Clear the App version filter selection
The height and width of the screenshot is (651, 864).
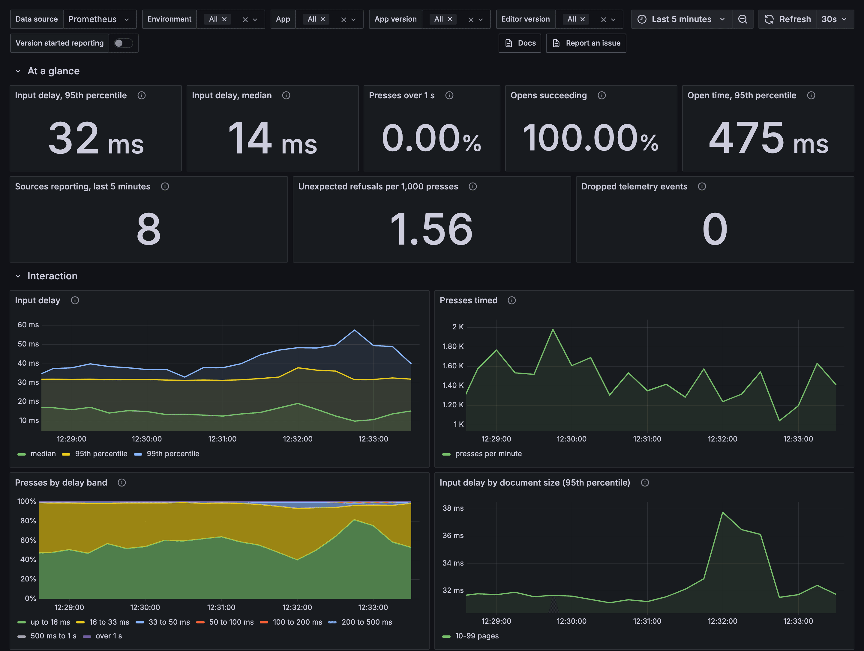tap(471, 19)
